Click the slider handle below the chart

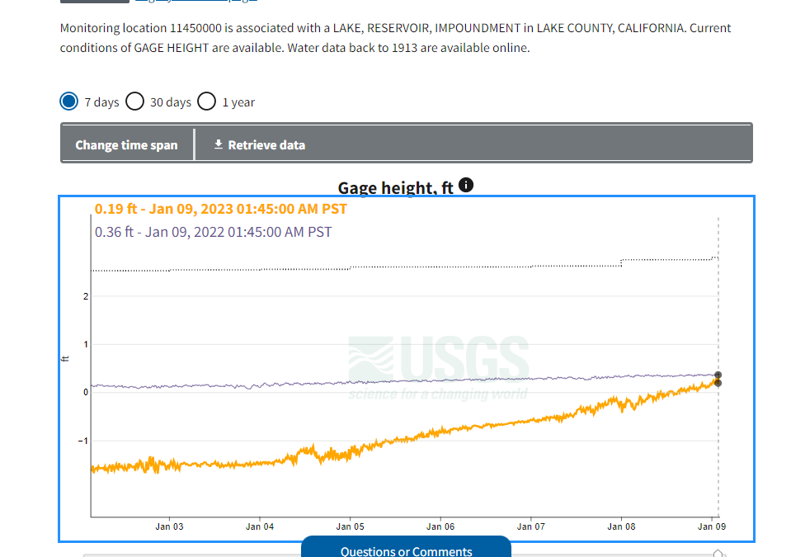point(718,554)
